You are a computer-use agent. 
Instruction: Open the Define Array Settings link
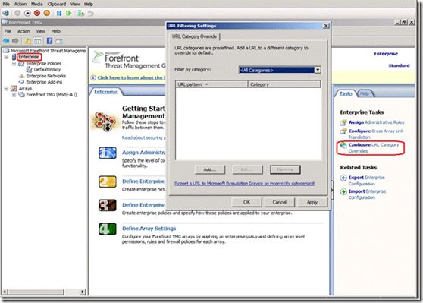click(x=149, y=229)
